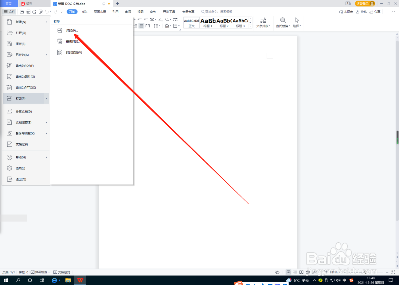The width and height of the screenshot is (399, 285).
Task: Toggle eye protection mode icon
Action: coord(277,272)
